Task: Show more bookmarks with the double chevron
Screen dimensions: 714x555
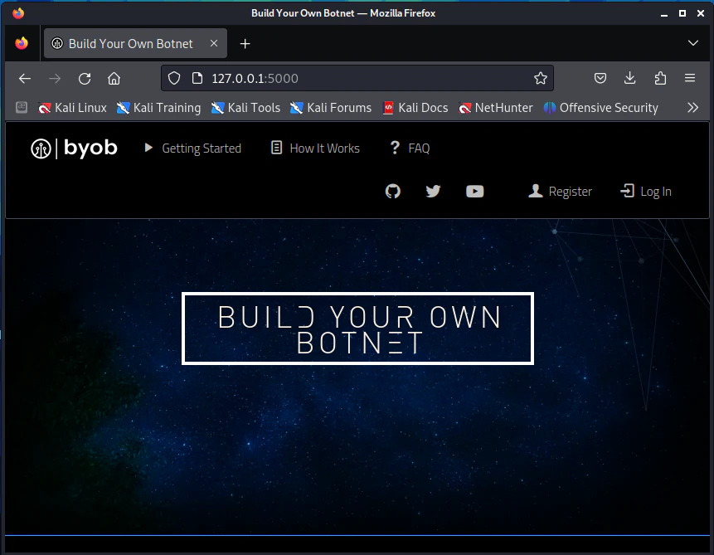Action: click(x=692, y=108)
